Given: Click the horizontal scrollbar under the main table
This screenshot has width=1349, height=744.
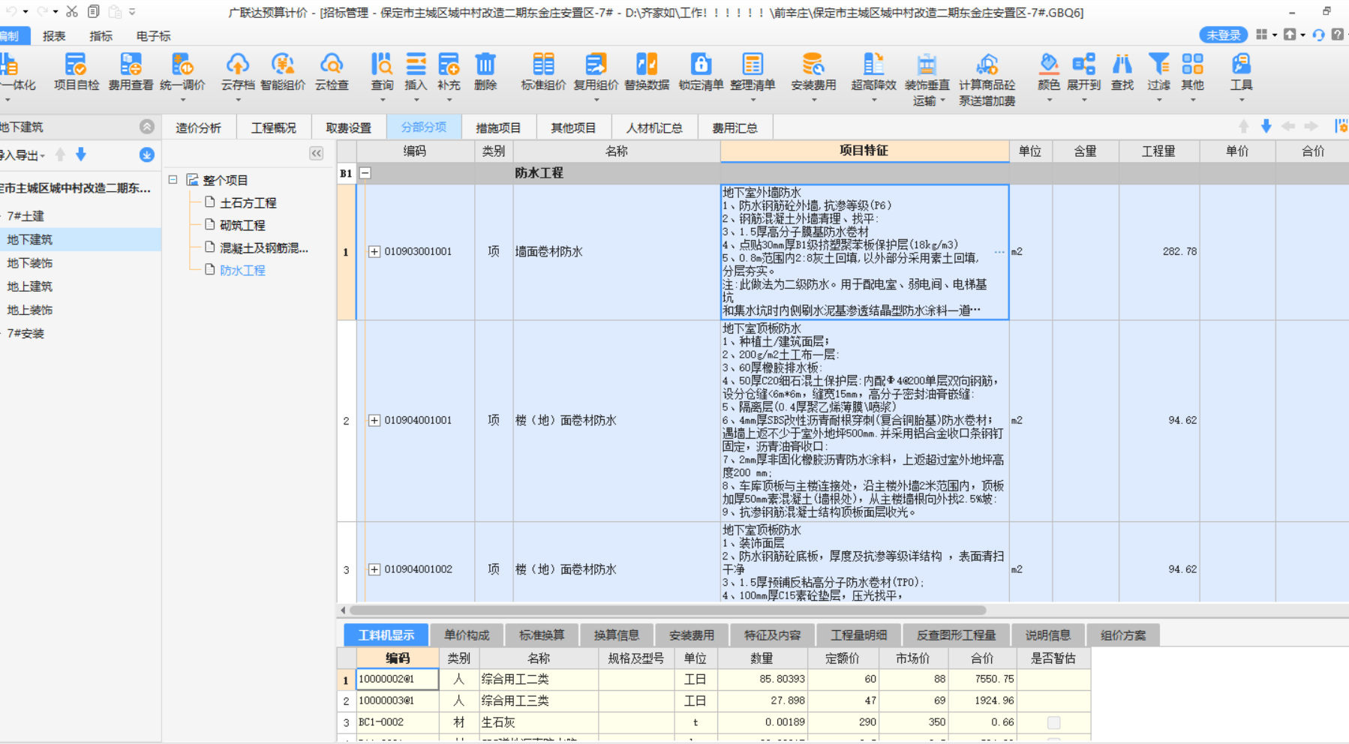Looking at the screenshot, I should coord(668,610).
